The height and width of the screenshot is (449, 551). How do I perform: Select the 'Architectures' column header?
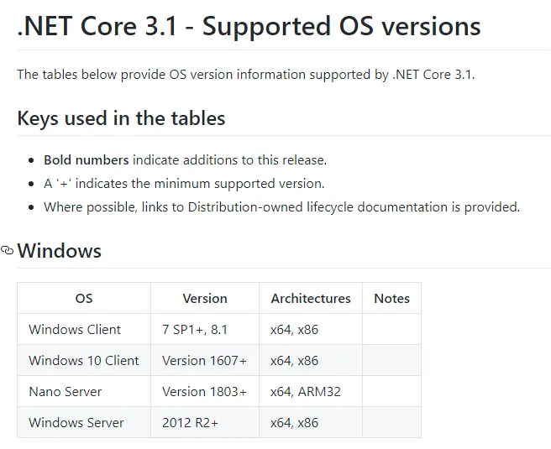(x=311, y=298)
